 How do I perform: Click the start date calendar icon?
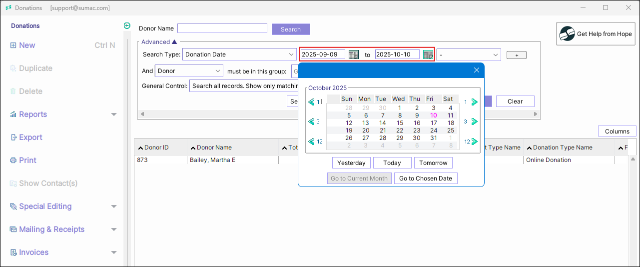[354, 54]
